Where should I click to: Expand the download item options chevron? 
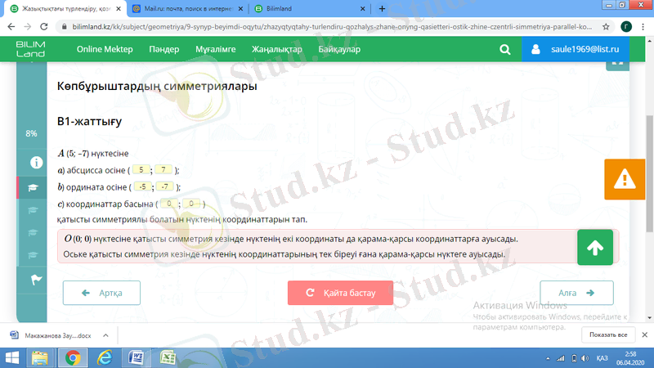pyautogui.click(x=105, y=335)
